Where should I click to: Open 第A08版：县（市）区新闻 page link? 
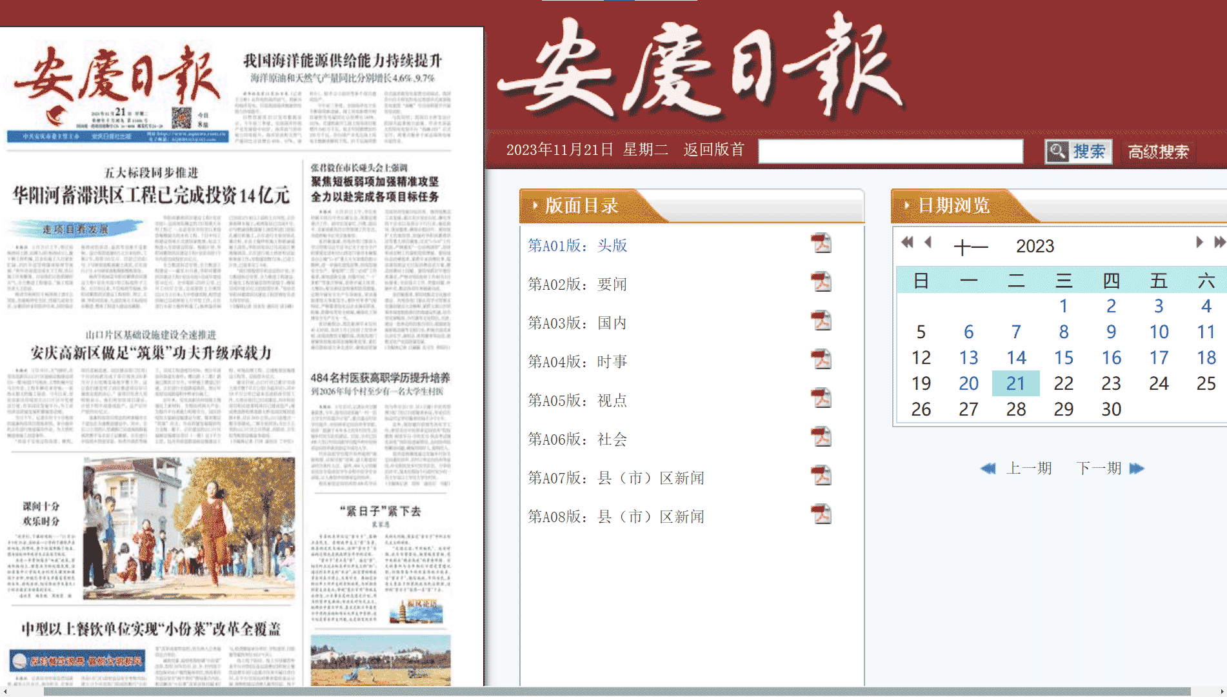click(x=616, y=516)
